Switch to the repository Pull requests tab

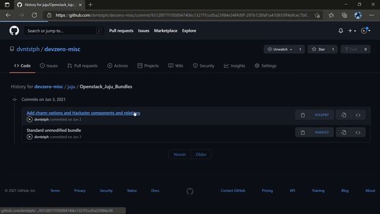pyautogui.click(x=83, y=66)
